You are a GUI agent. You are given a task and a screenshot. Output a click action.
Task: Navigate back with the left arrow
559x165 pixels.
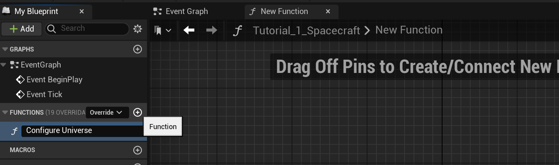click(x=189, y=30)
